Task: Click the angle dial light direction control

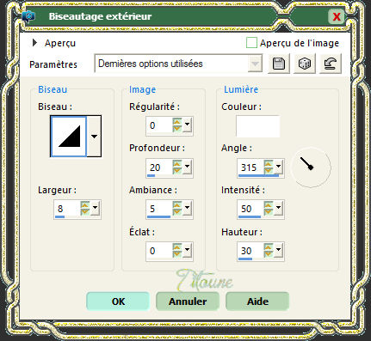Action: click(311, 167)
